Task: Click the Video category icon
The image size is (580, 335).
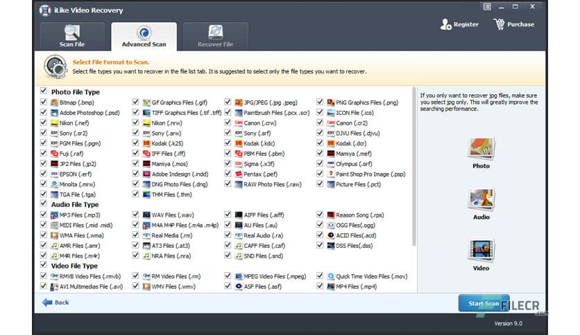Action: click(x=481, y=251)
